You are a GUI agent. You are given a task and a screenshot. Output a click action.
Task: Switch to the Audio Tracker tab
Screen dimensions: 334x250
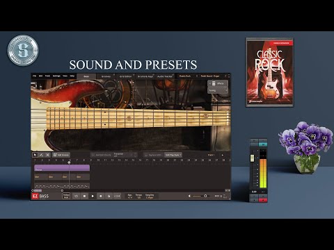point(165,76)
